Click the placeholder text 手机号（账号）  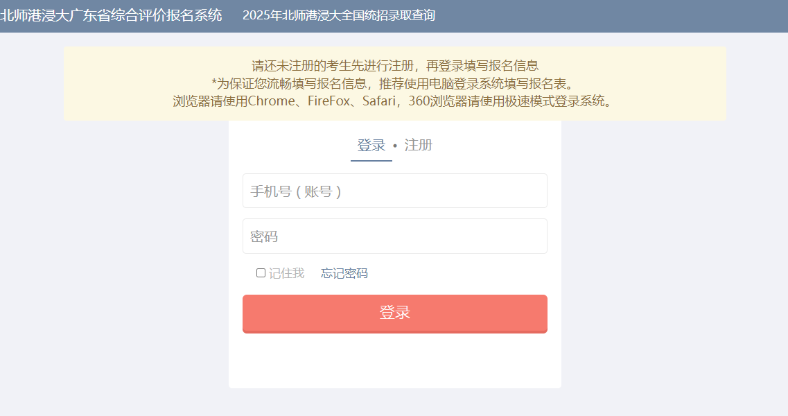pyautogui.click(x=296, y=191)
